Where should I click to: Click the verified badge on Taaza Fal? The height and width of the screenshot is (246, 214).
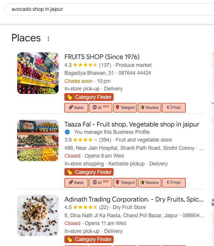[x=67, y=132]
